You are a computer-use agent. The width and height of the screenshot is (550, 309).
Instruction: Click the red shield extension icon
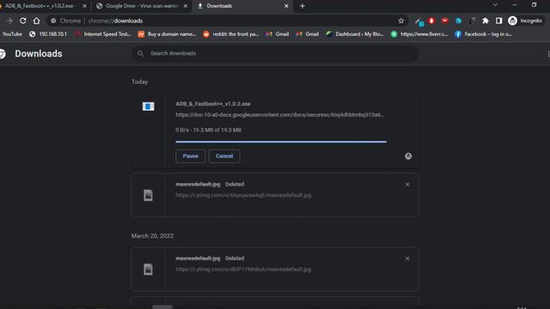[x=431, y=21]
